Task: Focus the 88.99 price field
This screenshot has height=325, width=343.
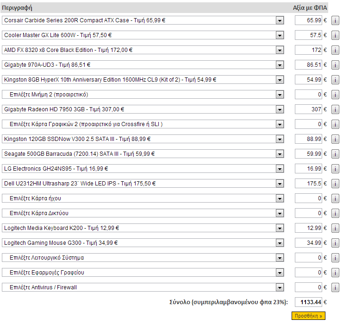Action: pos(308,139)
